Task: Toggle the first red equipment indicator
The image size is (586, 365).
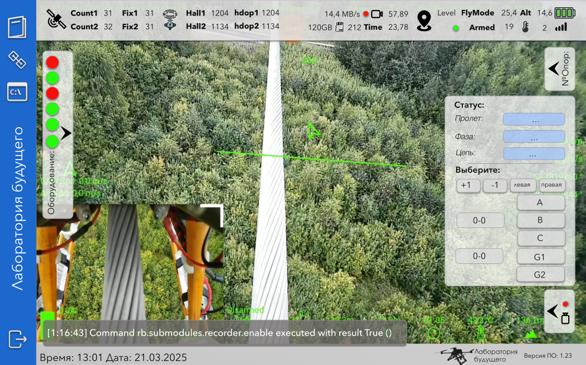Action: point(52,62)
